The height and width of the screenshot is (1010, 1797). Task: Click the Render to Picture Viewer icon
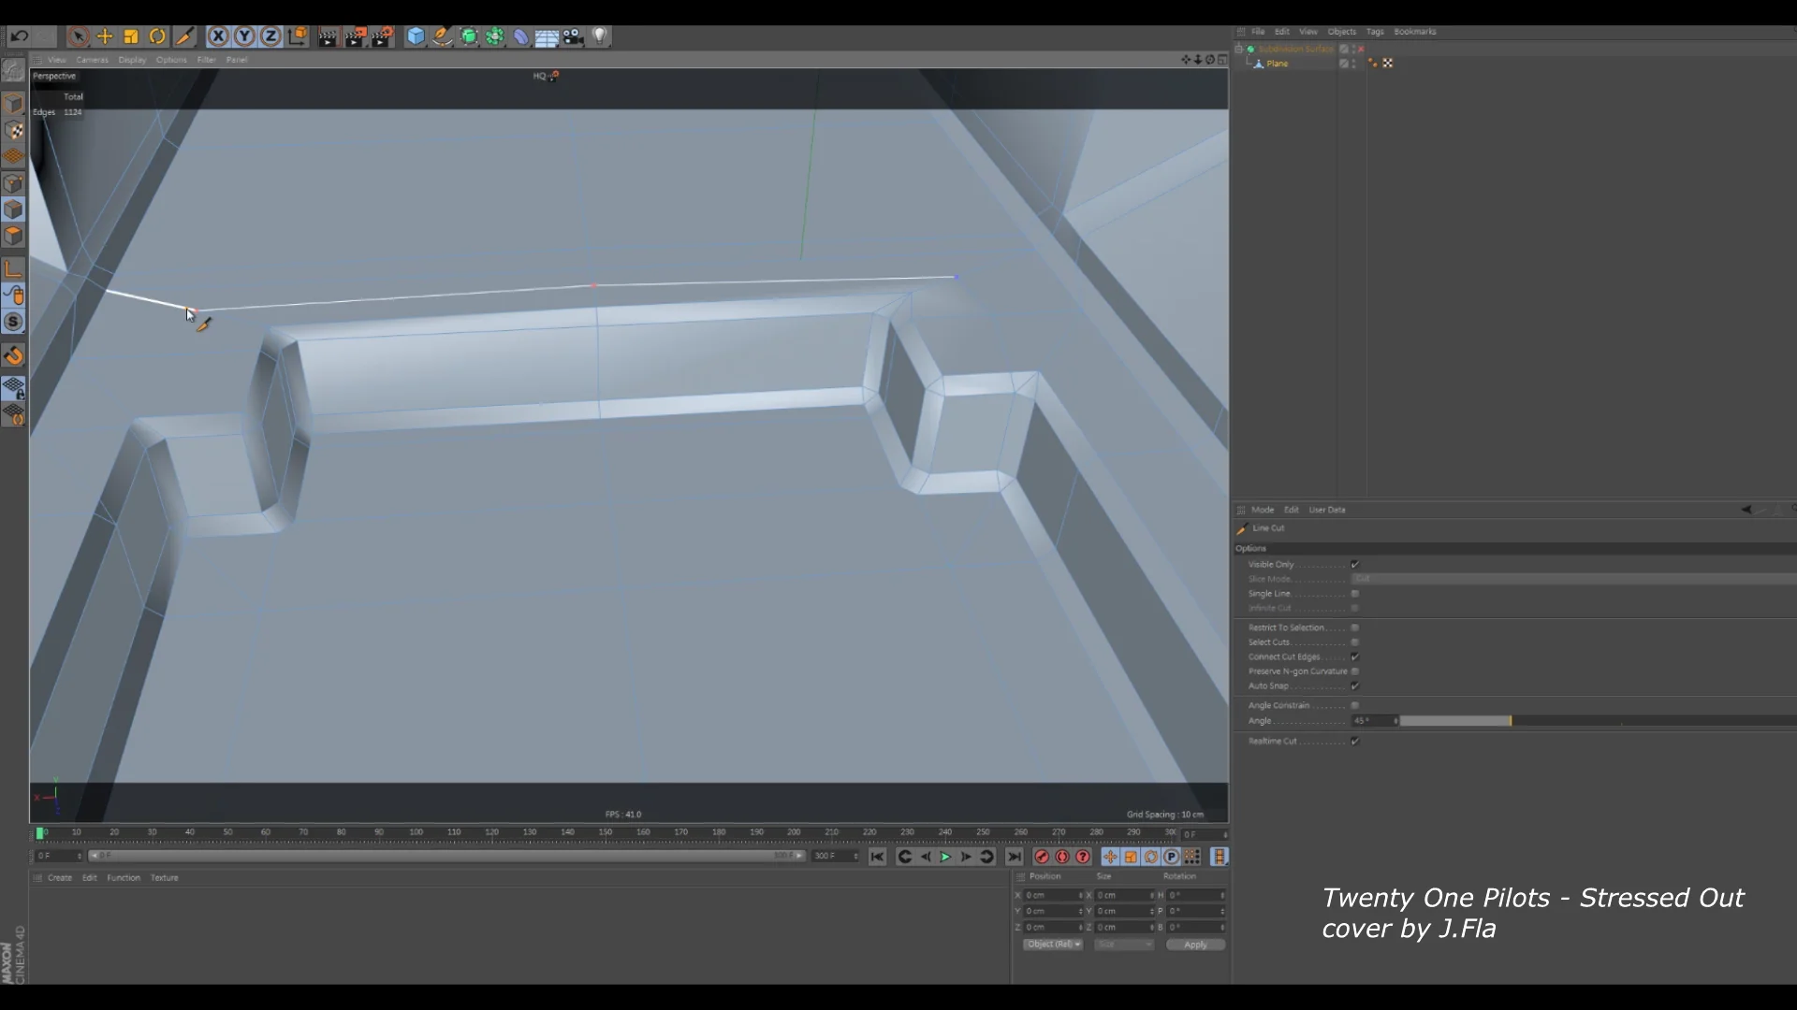[354, 36]
